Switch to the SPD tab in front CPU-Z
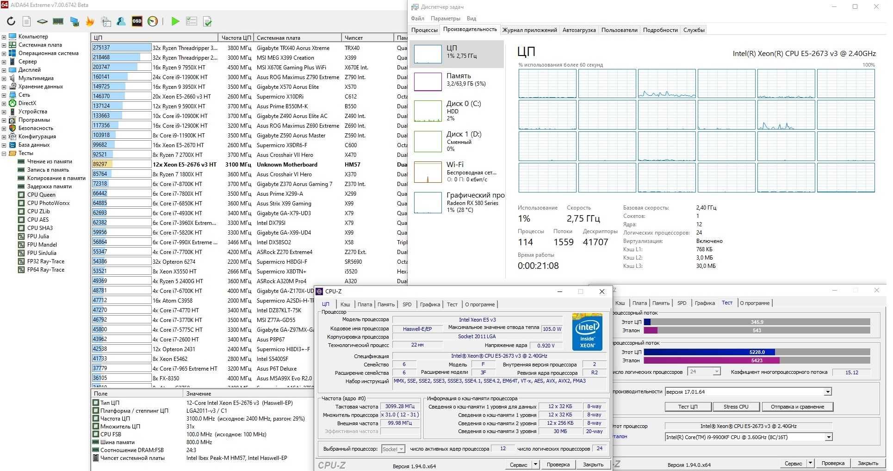The width and height of the screenshot is (893, 471). [x=407, y=304]
